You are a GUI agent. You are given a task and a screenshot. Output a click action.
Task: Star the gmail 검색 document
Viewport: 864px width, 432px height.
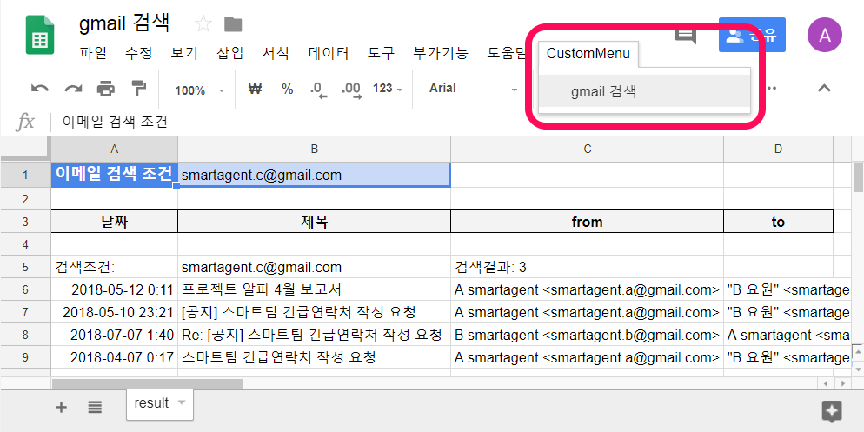[x=203, y=23]
